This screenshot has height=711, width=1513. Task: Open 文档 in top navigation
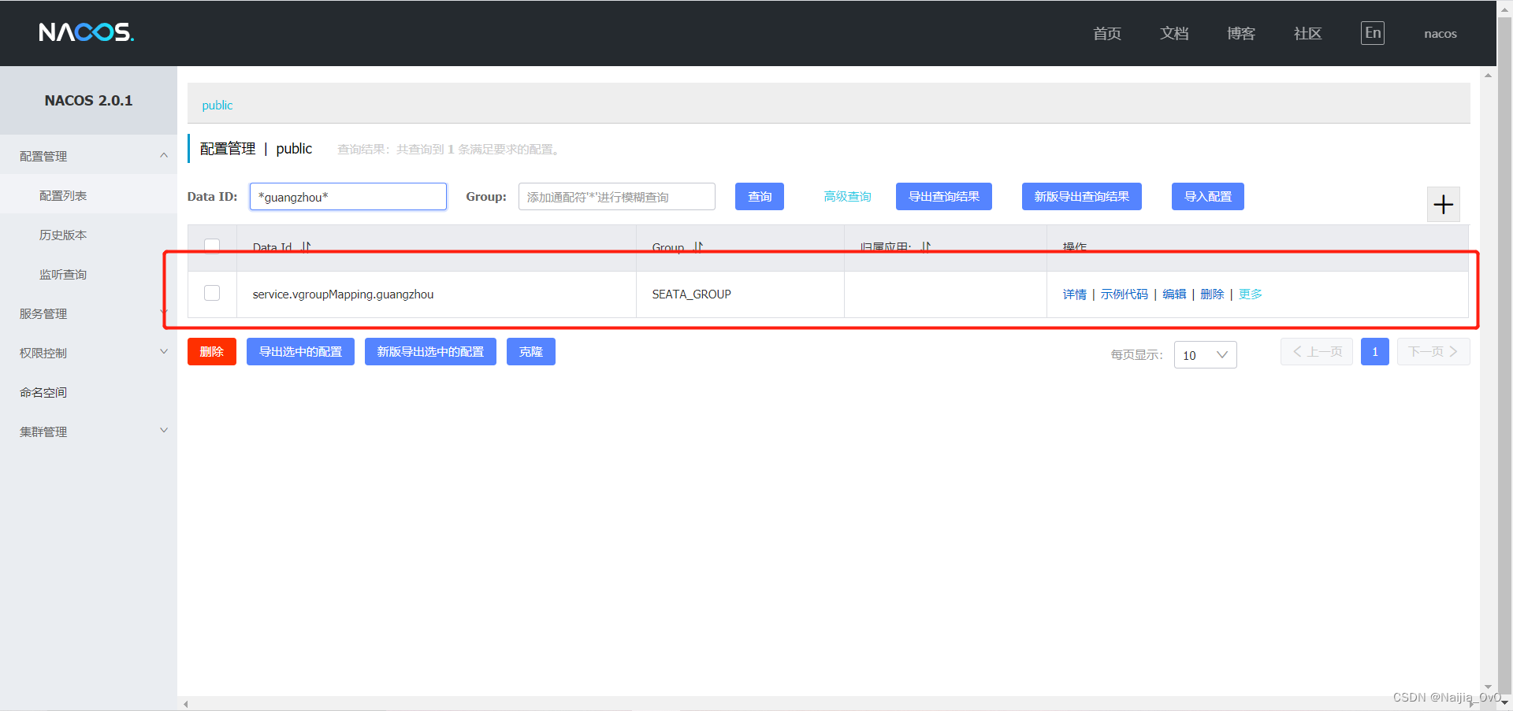[x=1174, y=33]
